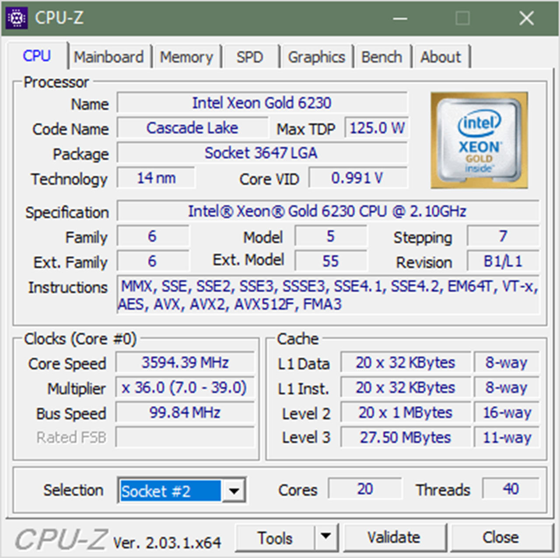Click the processor Name field
This screenshot has height=558, width=560.
pos(262,103)
